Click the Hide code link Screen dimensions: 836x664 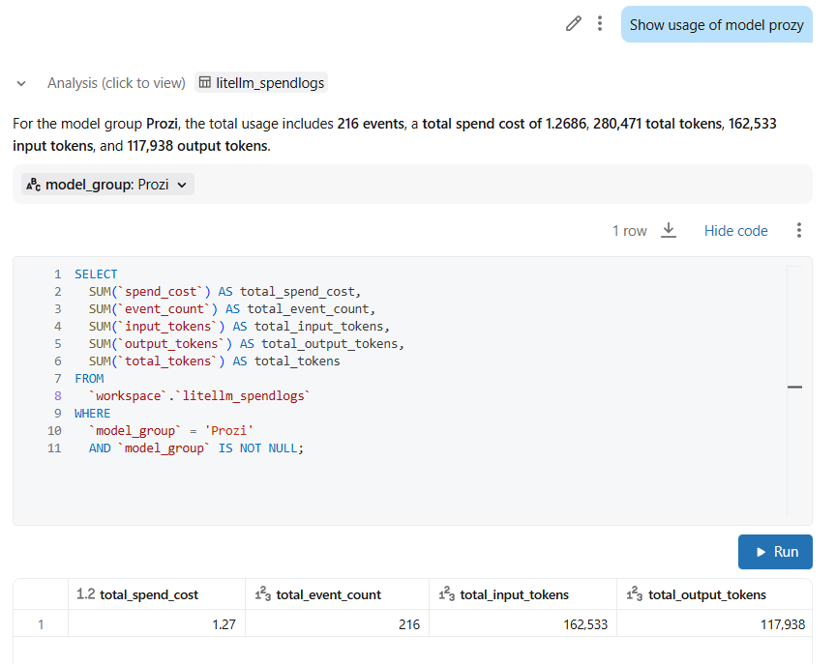[x=735, y=231]
